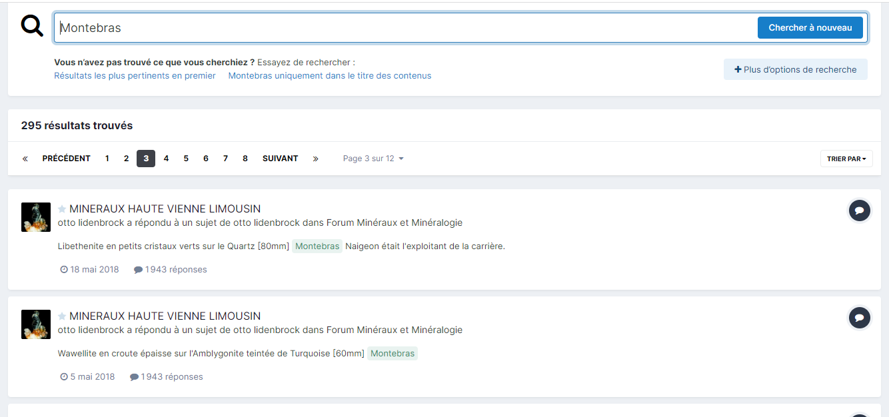Click the star icon beside first result title
889x417 pixels.
62,209
